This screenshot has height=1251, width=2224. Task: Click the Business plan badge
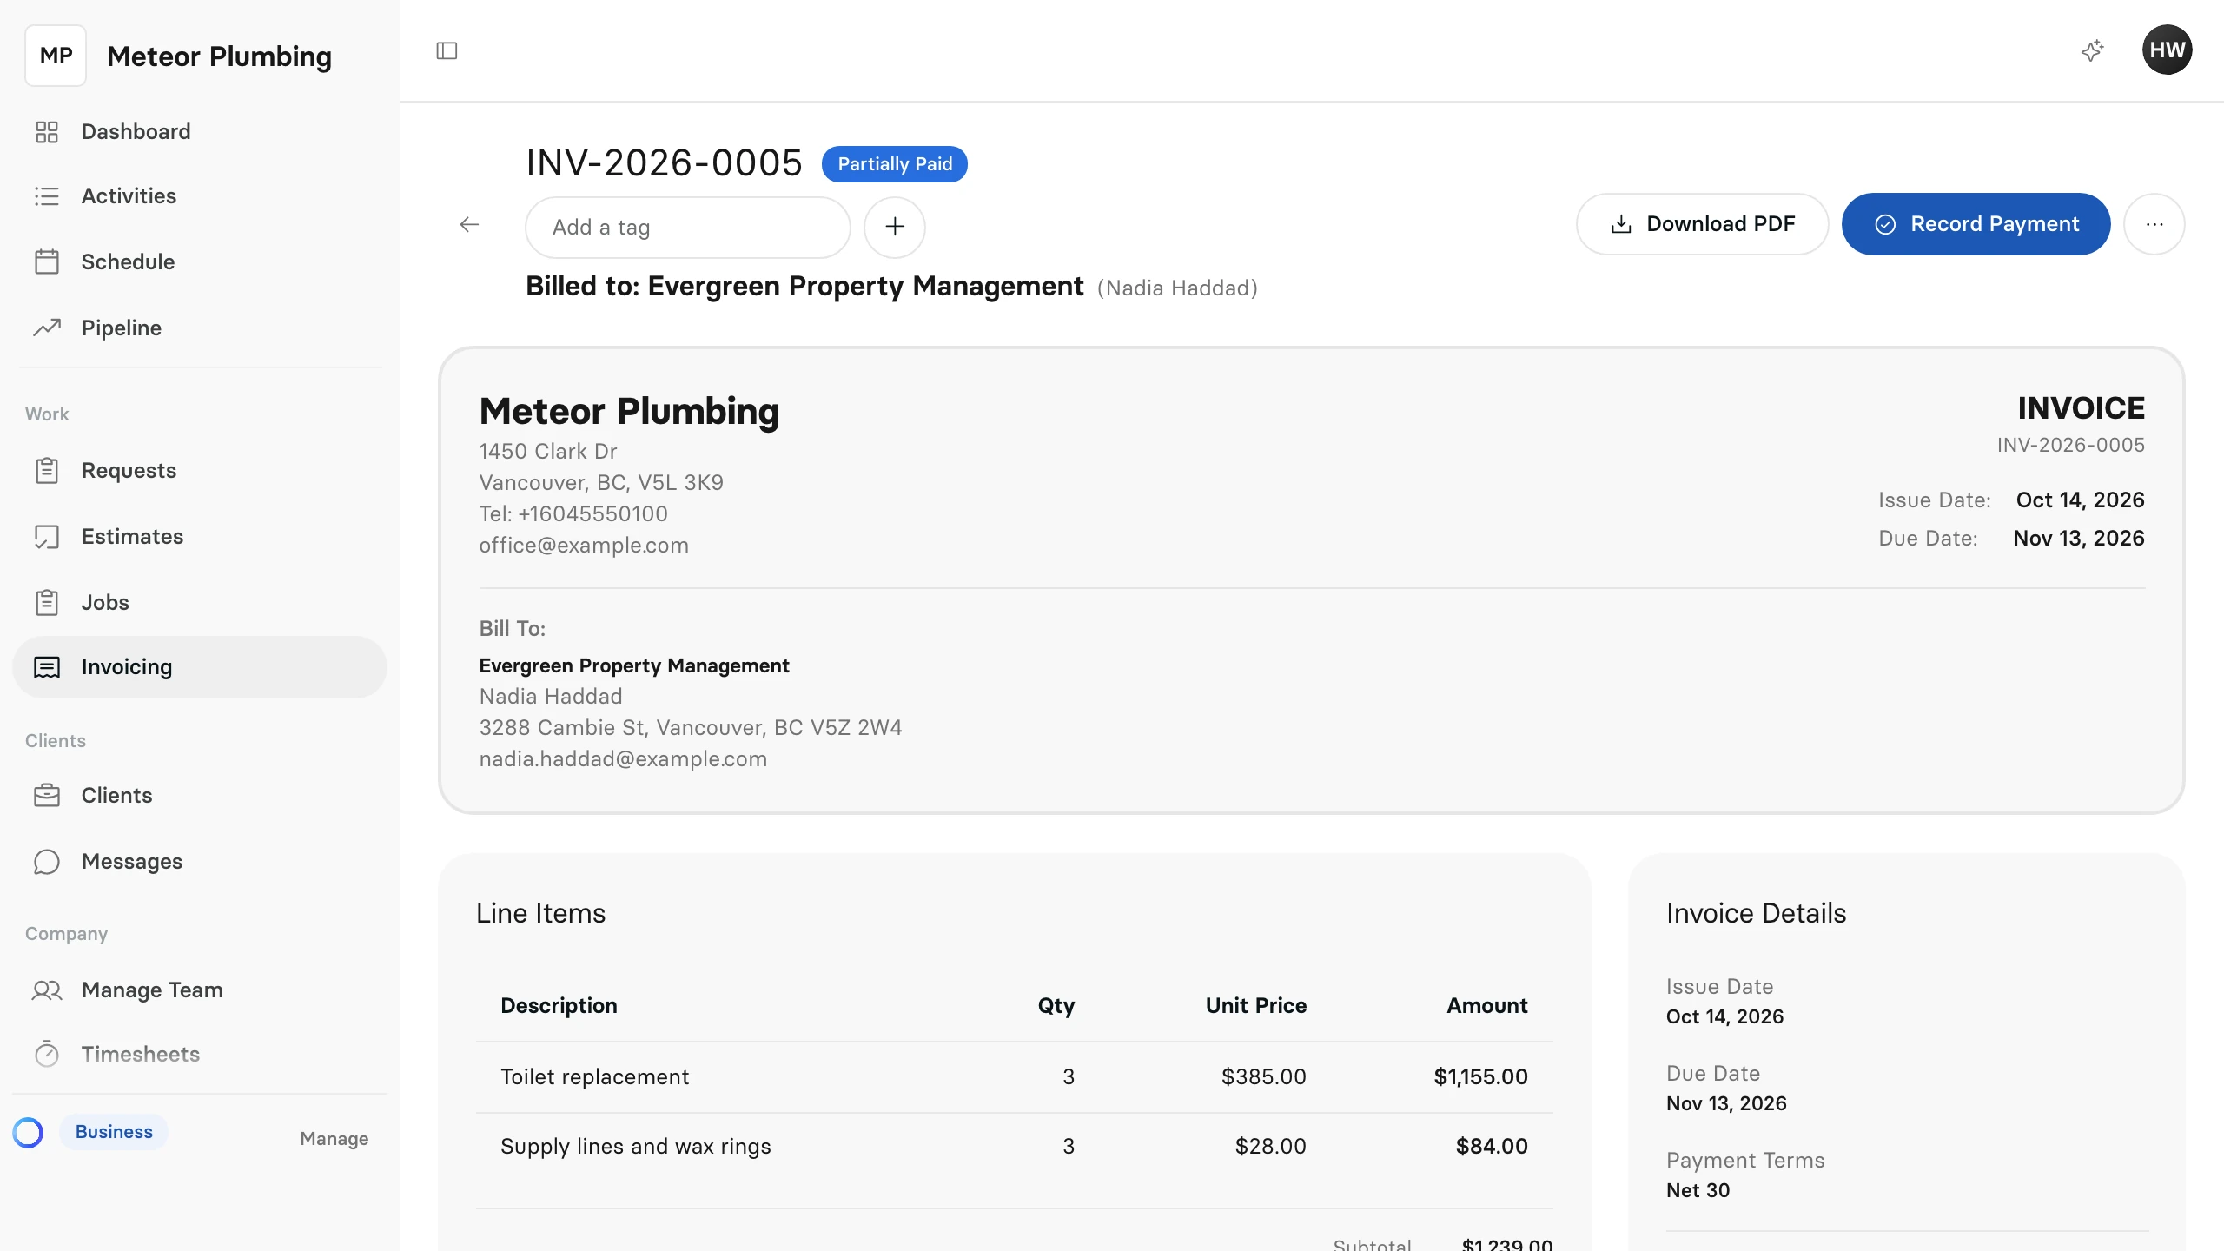(114, 1132)
